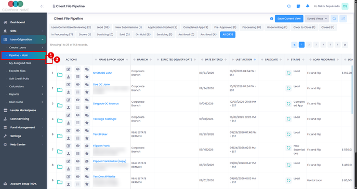Open the Smith OC John link

pyautogui.click(x=102, y=73)
